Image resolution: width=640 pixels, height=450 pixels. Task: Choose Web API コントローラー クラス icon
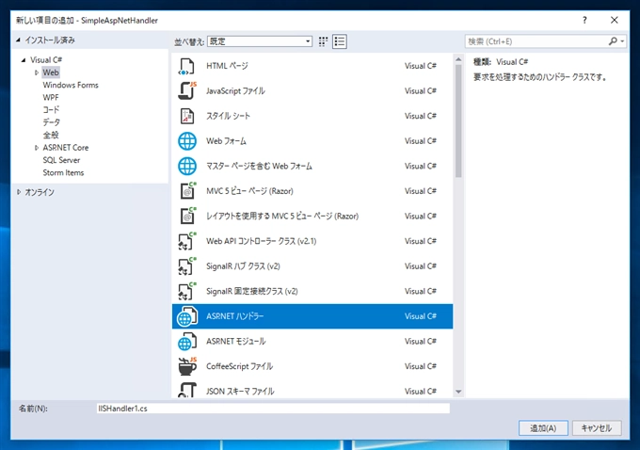(x=187, y=241)
